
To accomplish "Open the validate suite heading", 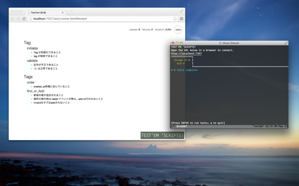I will (32, 61).
